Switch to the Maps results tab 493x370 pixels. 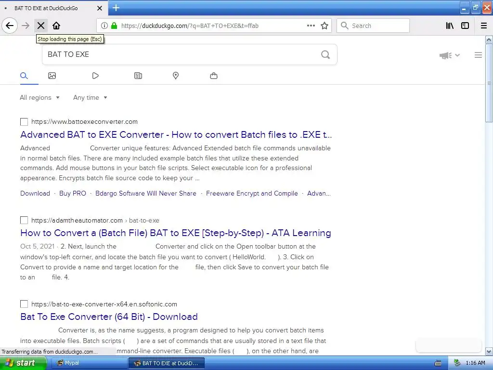pos(176,76)
